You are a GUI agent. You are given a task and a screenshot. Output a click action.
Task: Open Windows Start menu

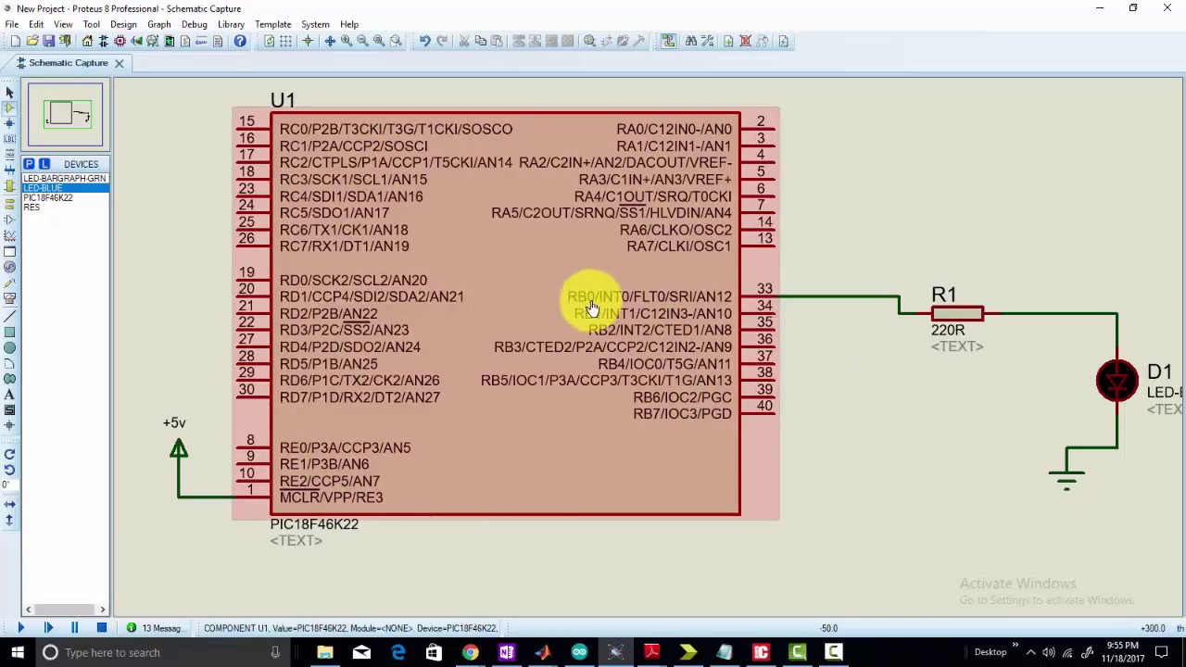[x=17, y=652]
